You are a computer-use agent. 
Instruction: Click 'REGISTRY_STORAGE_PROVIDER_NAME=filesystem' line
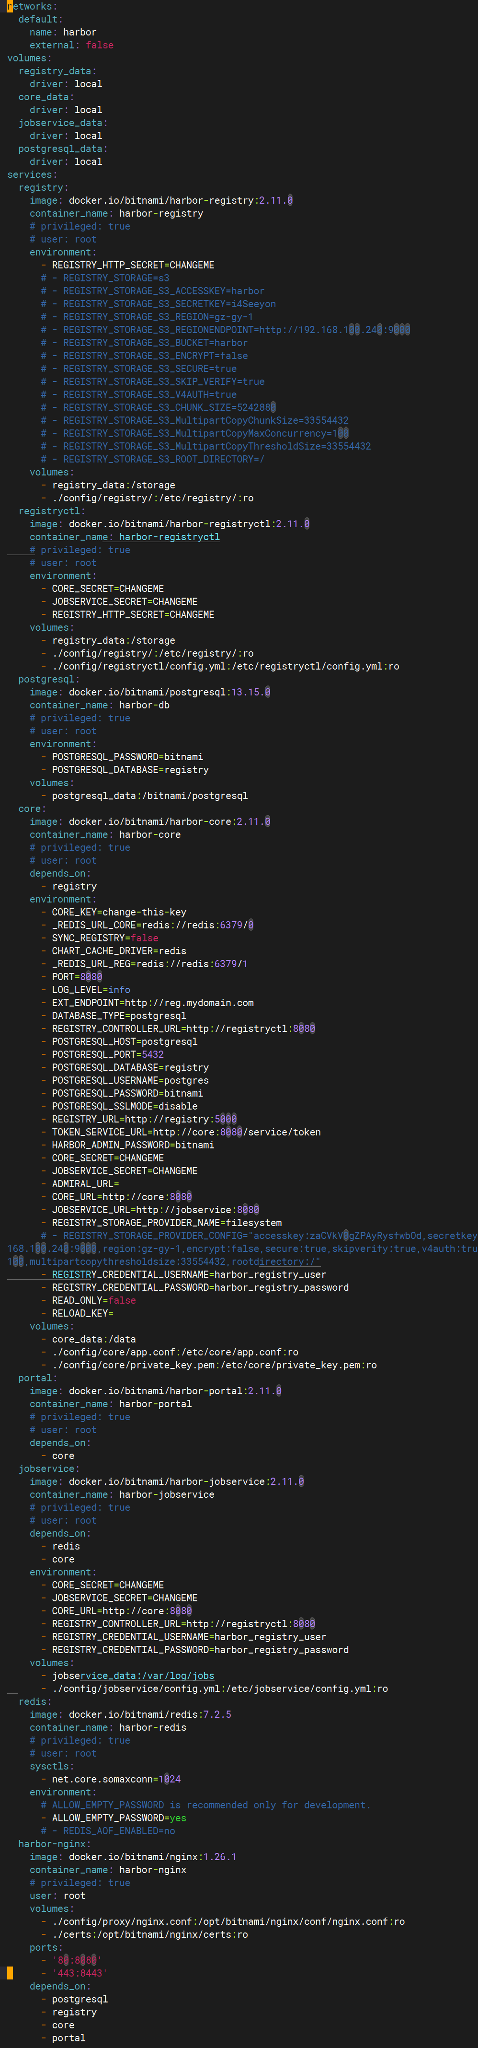[161, 1223]
